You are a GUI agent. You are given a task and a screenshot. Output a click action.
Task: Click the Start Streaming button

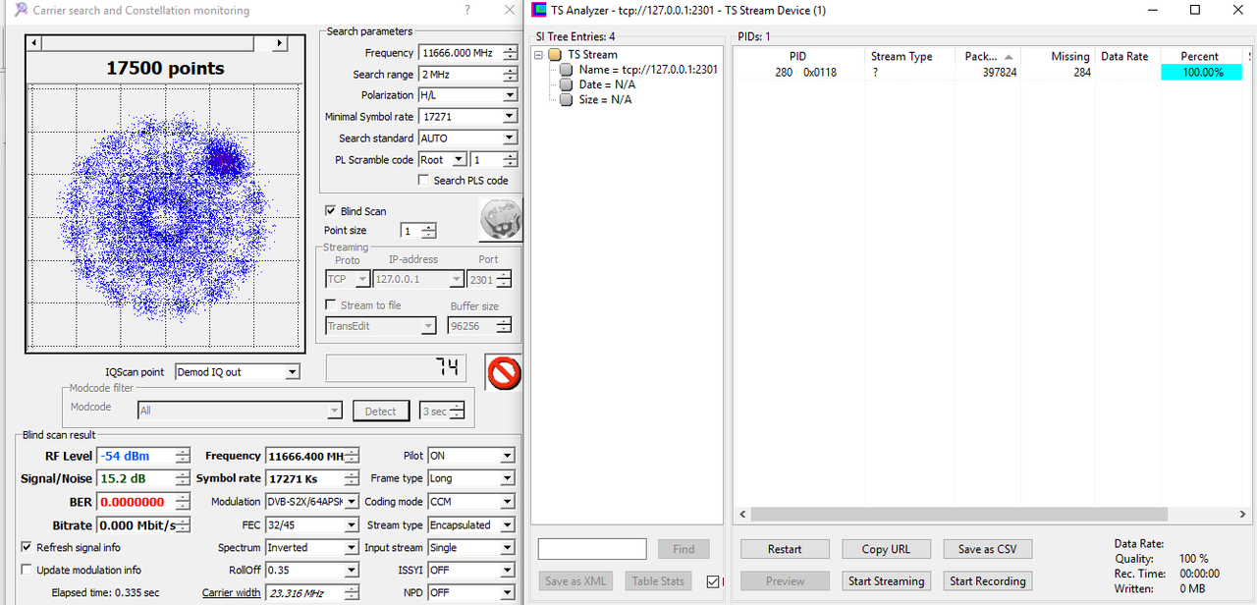pyautogui.click(x=886, y=581)
